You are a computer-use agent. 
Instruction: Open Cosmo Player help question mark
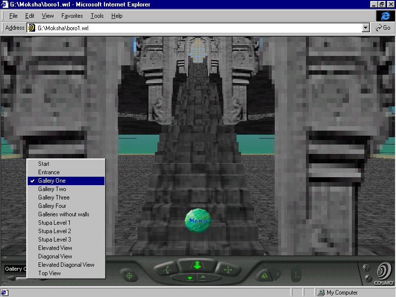point(366,268)
